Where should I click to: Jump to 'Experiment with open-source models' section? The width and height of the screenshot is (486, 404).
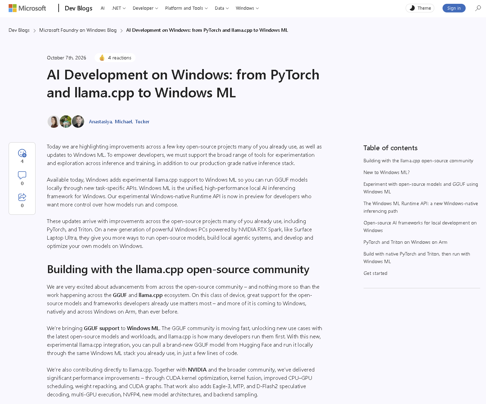(x=421, y=188)
